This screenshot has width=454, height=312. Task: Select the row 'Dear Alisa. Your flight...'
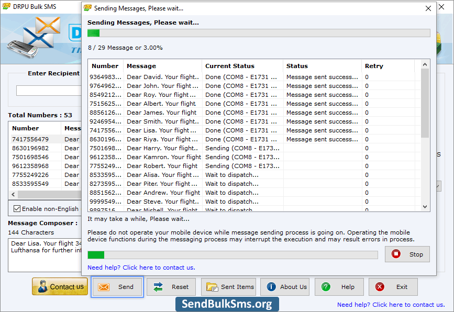[254, 175]
